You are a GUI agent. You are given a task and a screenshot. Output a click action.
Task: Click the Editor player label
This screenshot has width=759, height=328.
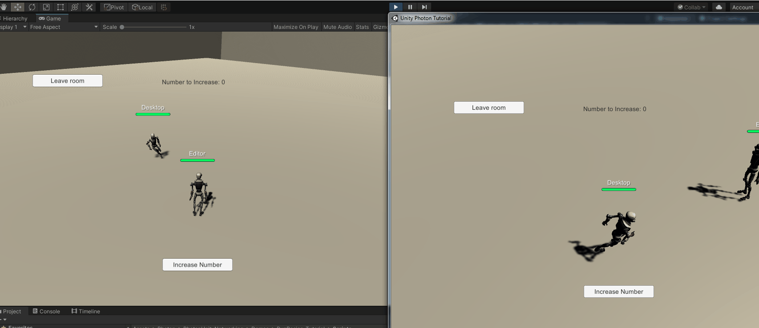197,154
